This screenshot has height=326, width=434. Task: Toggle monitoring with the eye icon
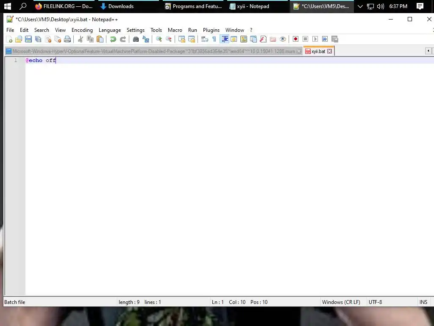(x=283, y=39)
